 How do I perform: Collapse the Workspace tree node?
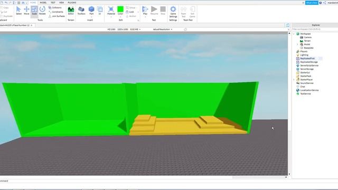point(294,34)
